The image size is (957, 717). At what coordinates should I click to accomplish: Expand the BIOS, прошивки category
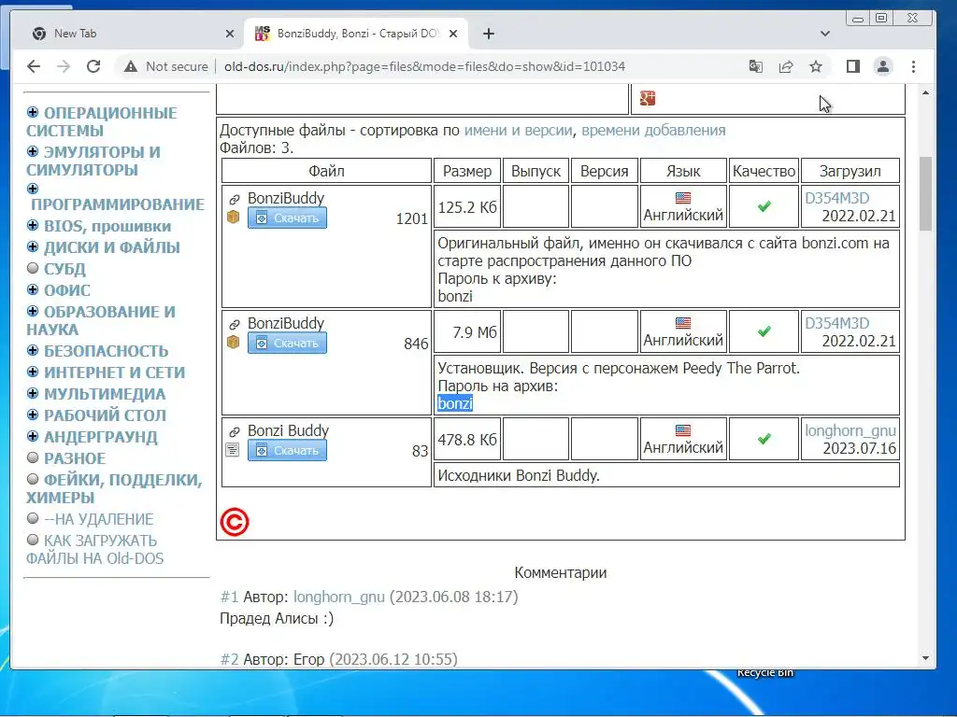33,226
